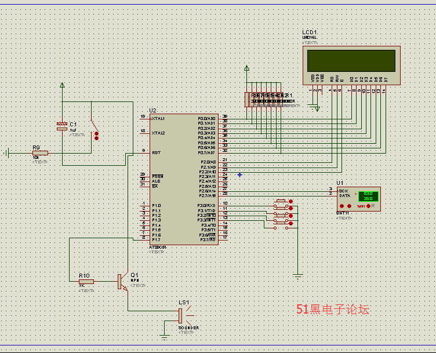Image resolution: width=436 pixels, height=353 pixels.
Task: Select the U2 AT89C51 microcontroller body
Action: [184, 179]
